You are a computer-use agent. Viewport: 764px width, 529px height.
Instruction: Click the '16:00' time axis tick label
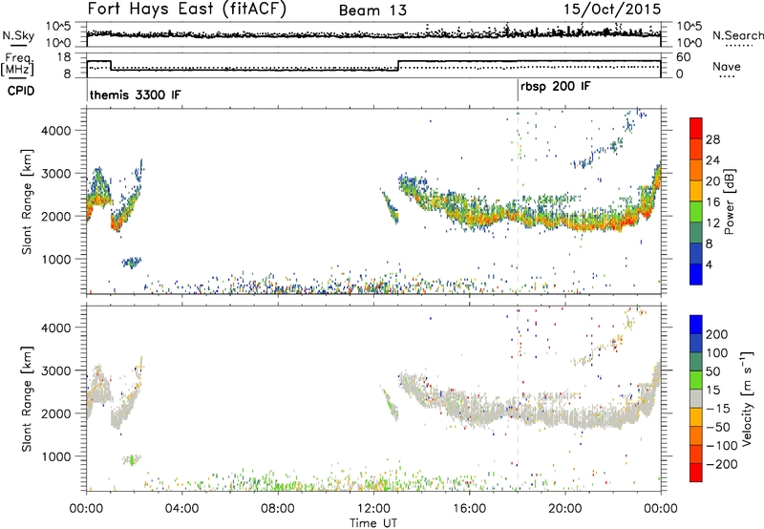point(469,509)
